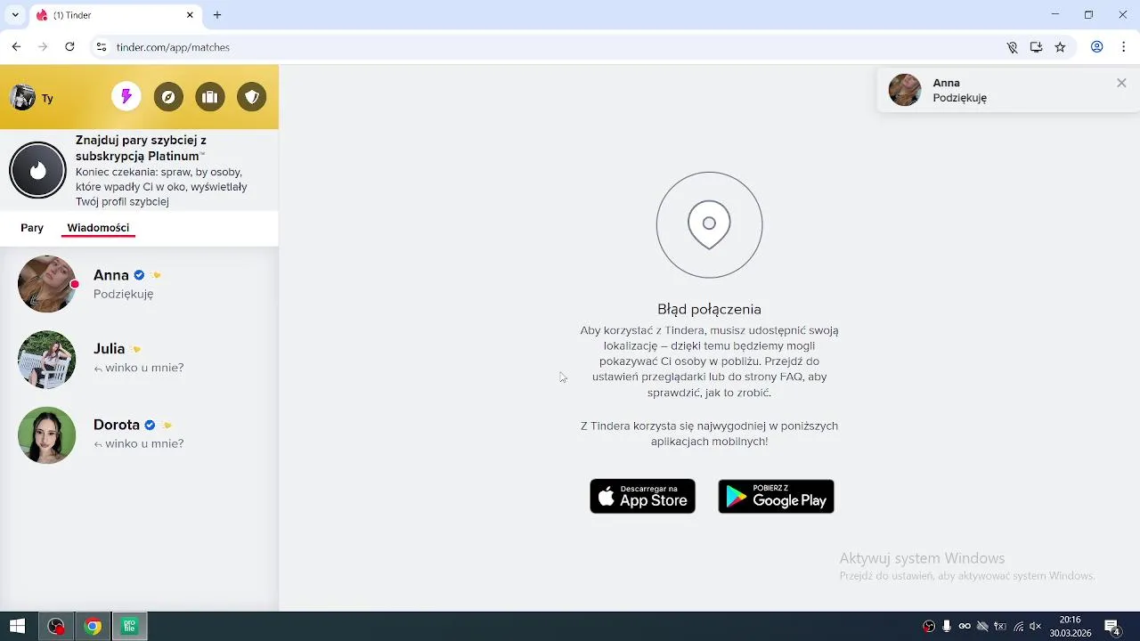Open the site information icon in address bar
The height and width of the screenshot is (641, 1140).
101,47
